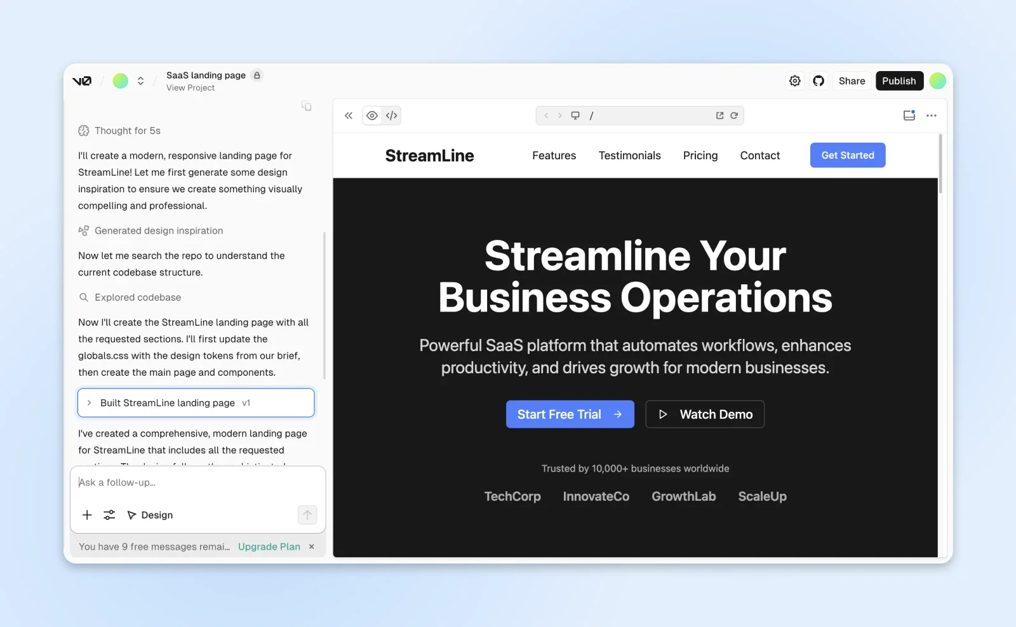Image resolution: width=1016 pixels, height=627 pixels.
Task: Select Pricing in the StreamLine navigation
Action: 700,155
